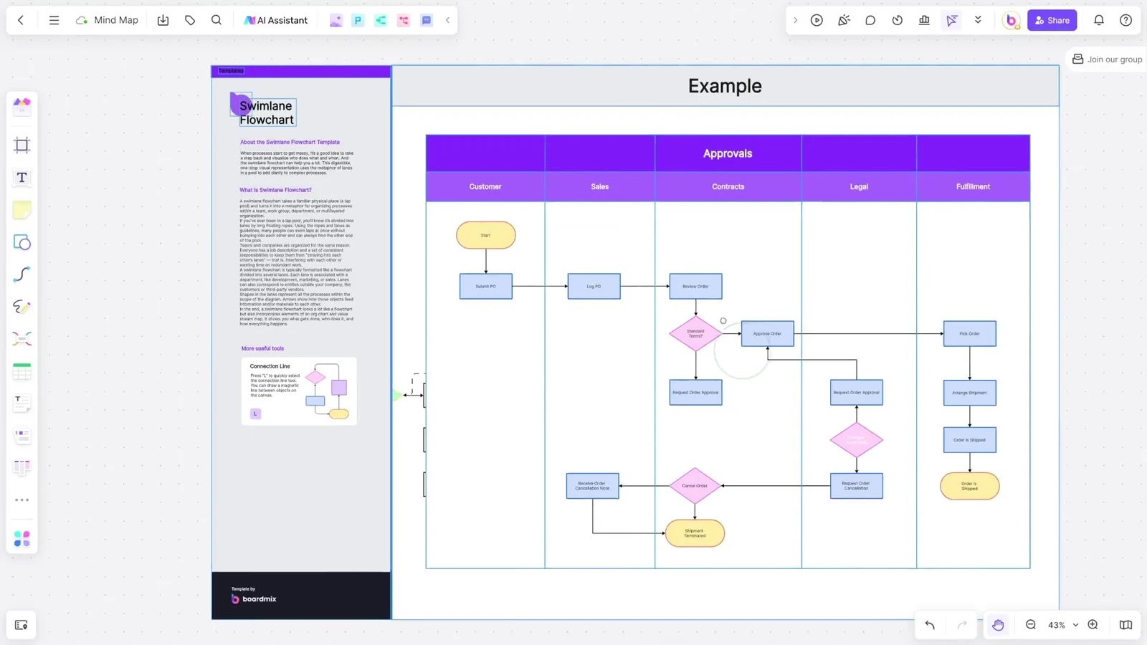Select the Text tool
The image size is (1147, 645).
click(22, 178)
